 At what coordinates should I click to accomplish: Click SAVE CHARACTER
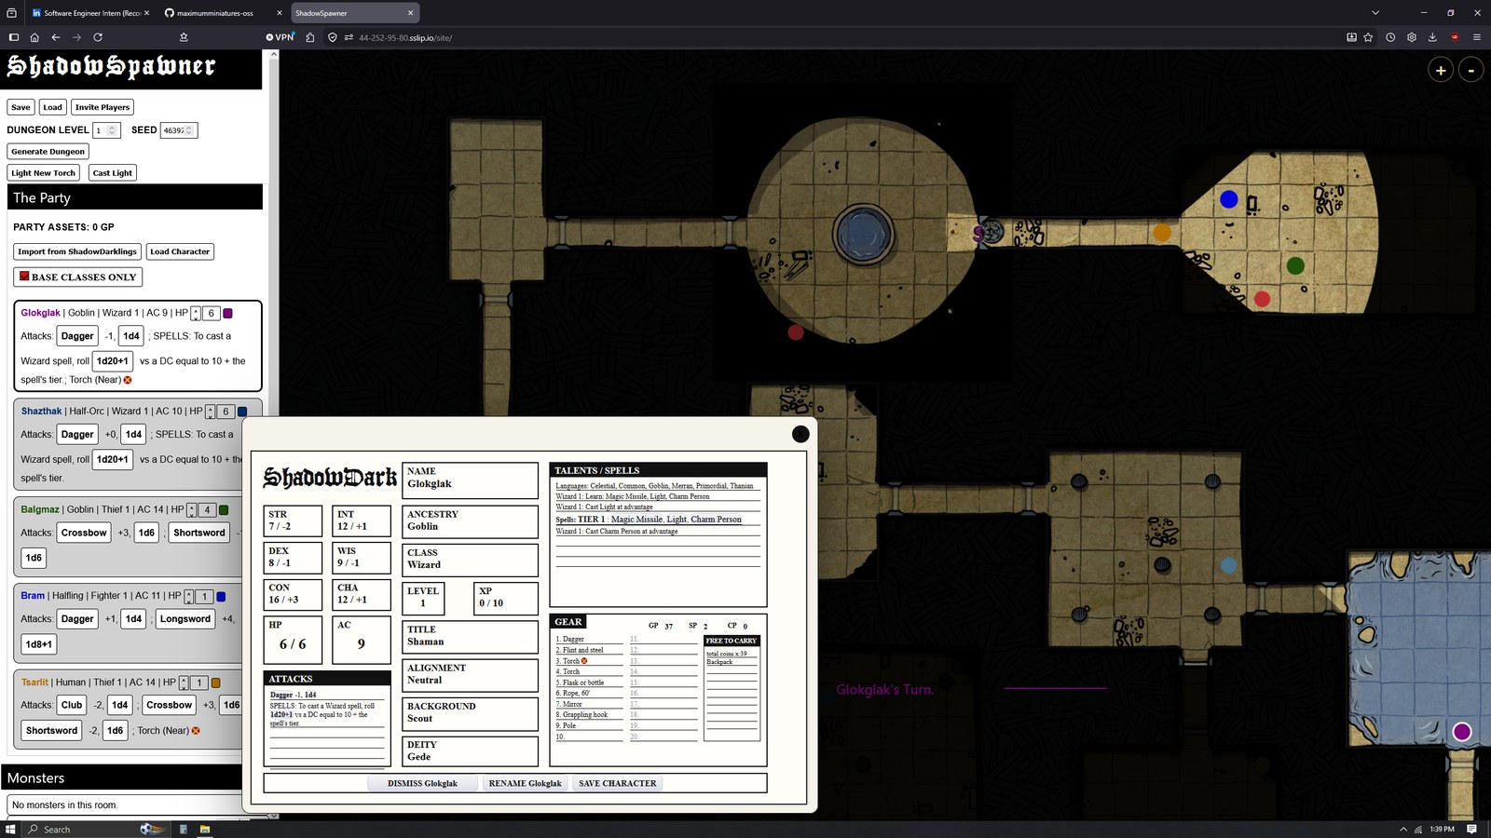[x=617, y=783]
